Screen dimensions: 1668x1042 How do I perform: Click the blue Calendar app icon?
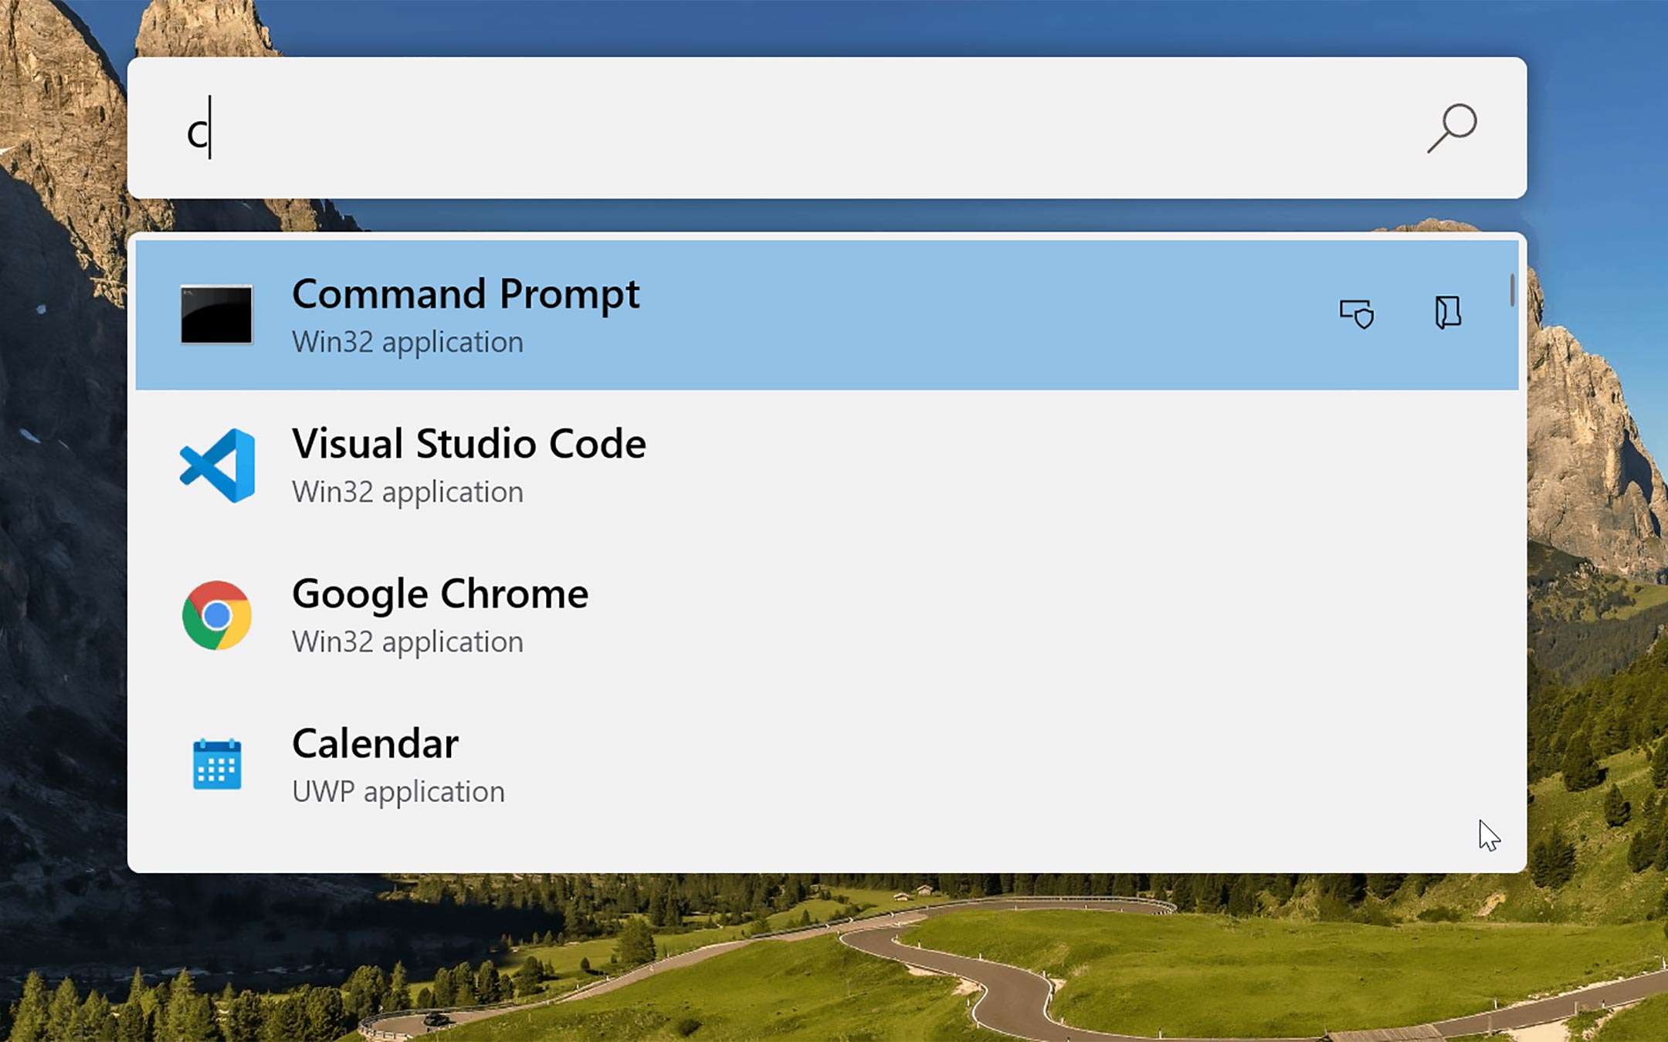(x=216, y=764)
